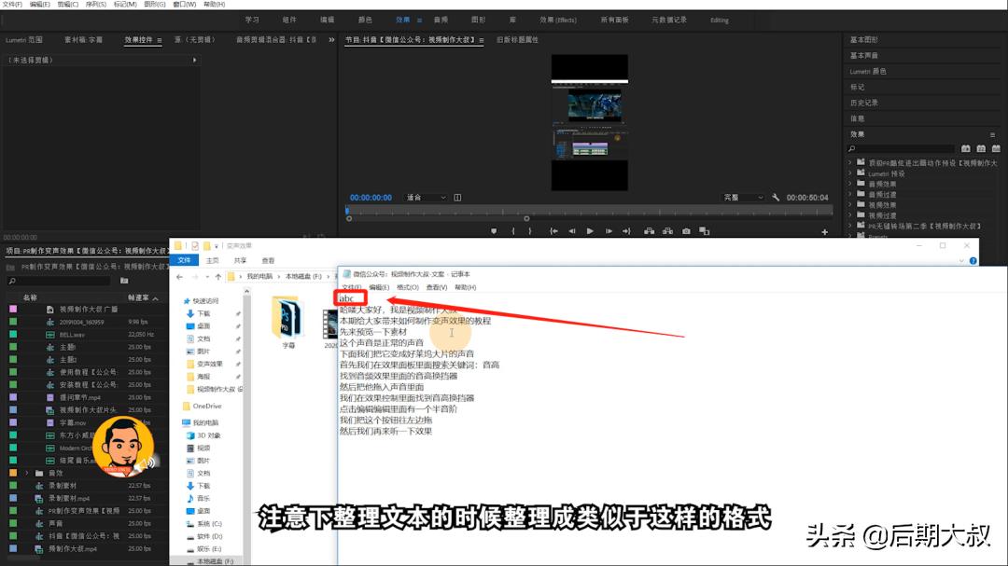
Task: Open Program monitor settings with the wrench icon
Action: pyautogui.click(x=774, y=197)
